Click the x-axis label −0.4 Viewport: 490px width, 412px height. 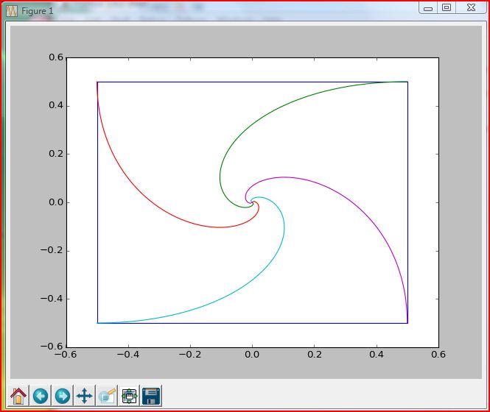click(127, 355)
